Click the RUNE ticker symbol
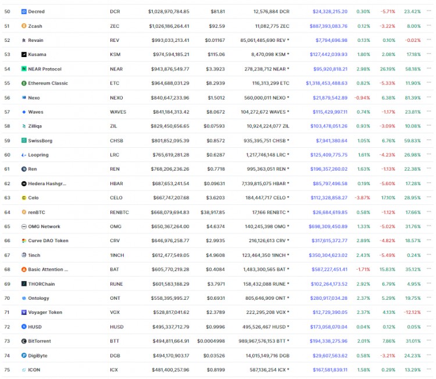The height and width of the screenshot is (379, 436). pos(116,284)
